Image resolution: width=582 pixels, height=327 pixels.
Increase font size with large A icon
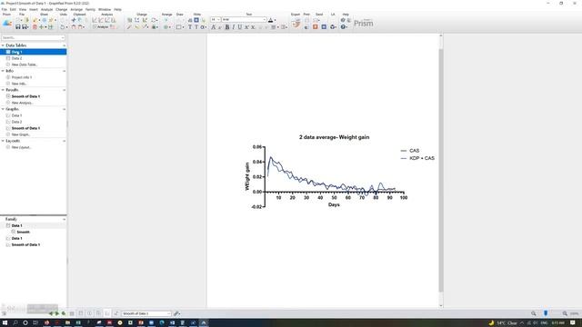[x=214, y=27]
